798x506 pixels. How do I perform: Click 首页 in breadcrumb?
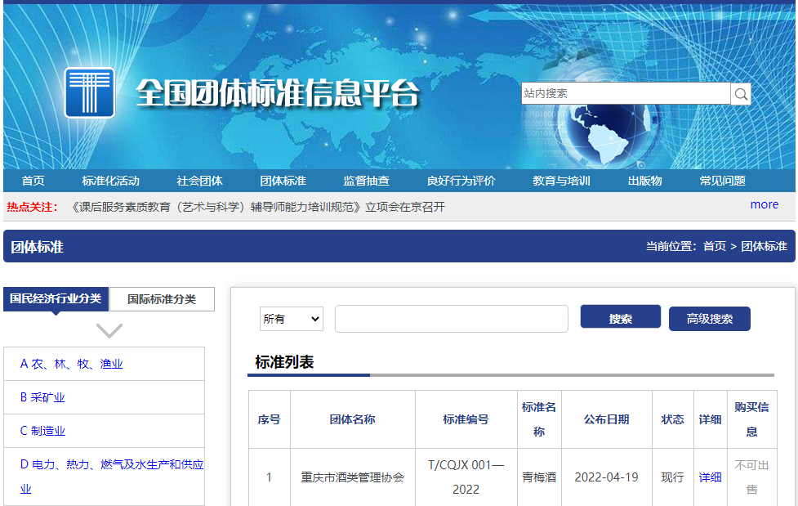click(x=715, y=246)
